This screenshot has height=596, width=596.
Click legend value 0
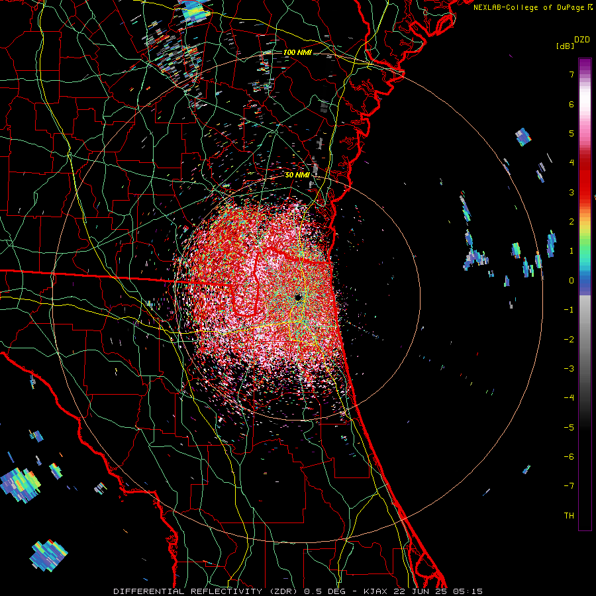click(x=571, y=281)
